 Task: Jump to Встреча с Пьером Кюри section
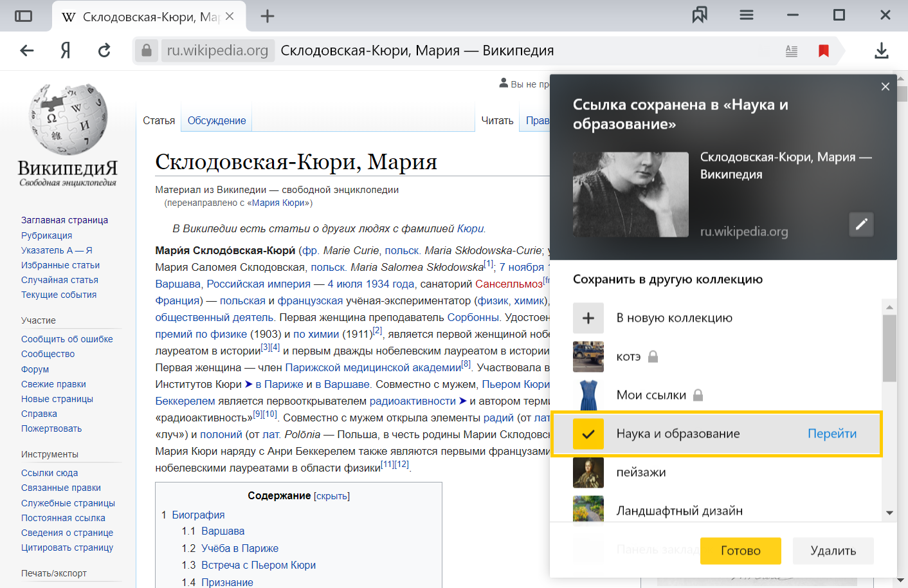[259, 565]
